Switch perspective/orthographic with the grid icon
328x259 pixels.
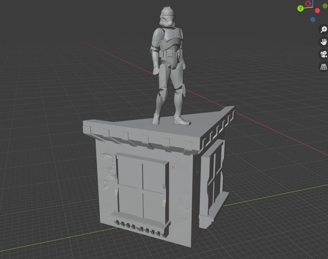(x=323, y=67)
